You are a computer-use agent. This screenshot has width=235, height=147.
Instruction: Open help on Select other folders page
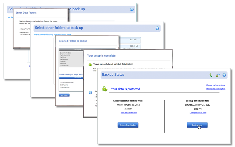pos(157,28)
